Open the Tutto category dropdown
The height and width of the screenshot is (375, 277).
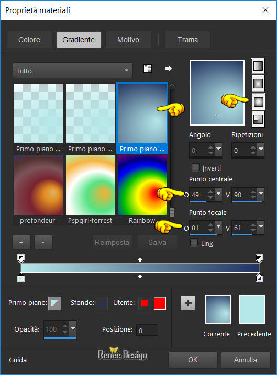(73, 71)
